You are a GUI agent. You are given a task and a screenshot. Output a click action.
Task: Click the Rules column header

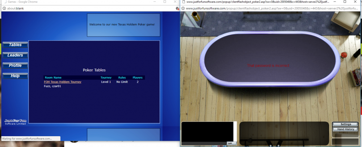click(x=122, y=78)
